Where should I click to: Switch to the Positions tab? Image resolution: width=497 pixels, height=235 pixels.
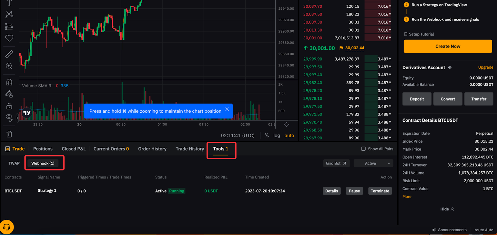pos(43,149)
